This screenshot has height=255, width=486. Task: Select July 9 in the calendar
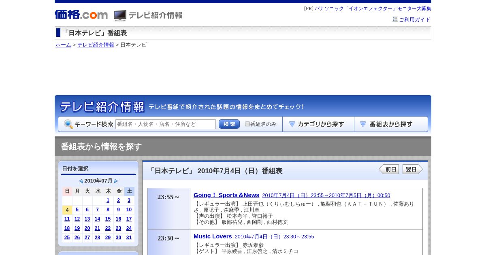tap(118, 210)
